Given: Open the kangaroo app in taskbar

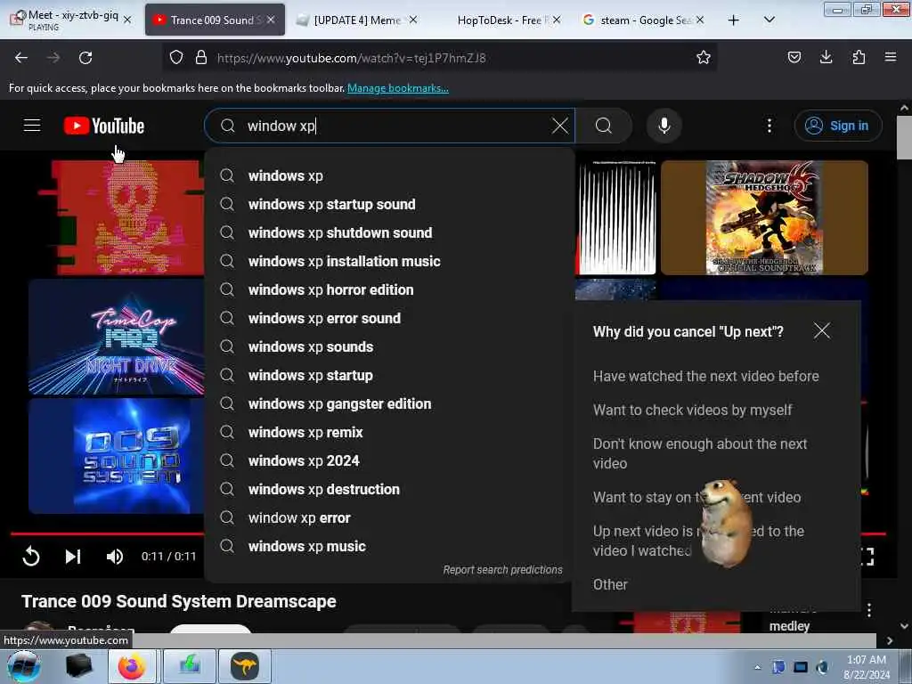Looking at the screenshot, I should point(244,666).
